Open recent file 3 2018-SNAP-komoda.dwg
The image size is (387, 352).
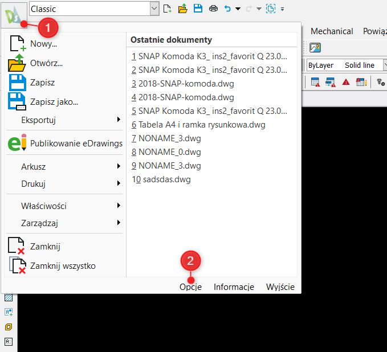(183, 84)
